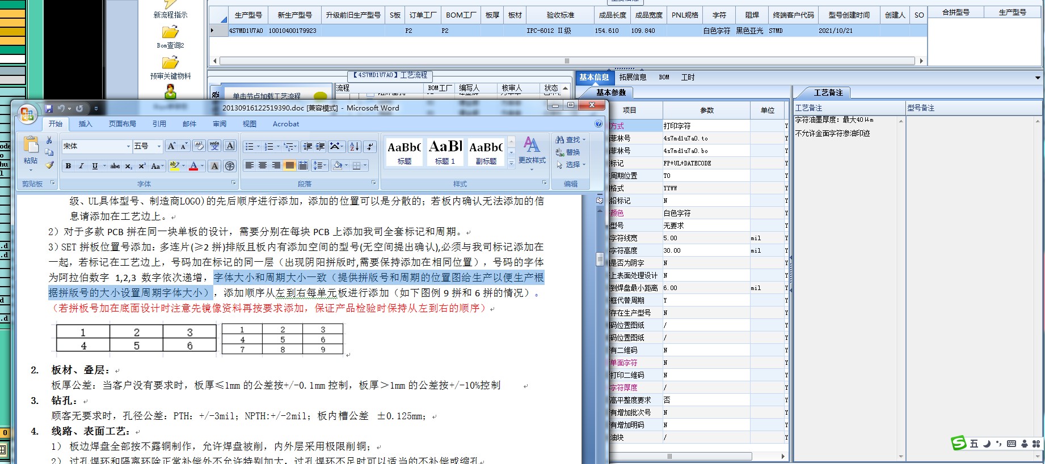The height and width of the screenshot is (464, 1045).
Task: Click the Office button in Word
Action: pyautogui.click(x=27, y=114)
